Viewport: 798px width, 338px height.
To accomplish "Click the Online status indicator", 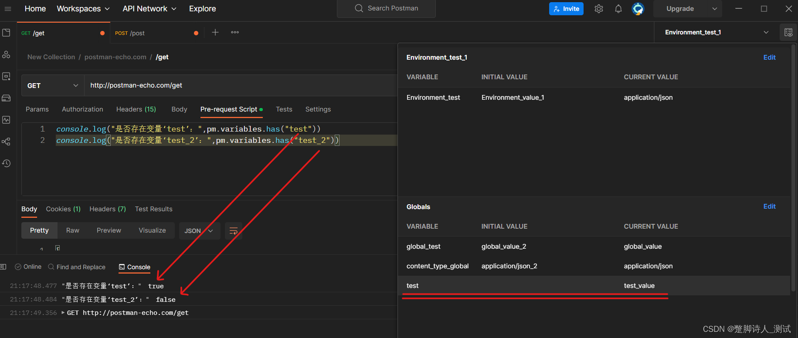I will coord(28,267).
